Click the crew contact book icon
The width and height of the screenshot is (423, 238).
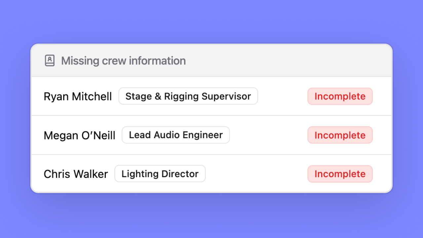pyautogui.click(x=50, y=61)
